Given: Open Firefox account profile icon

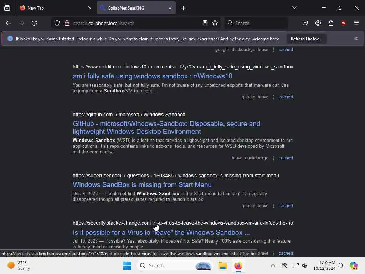Looking at the screenshot, I should pyautogui.click(x=318, y=23).
